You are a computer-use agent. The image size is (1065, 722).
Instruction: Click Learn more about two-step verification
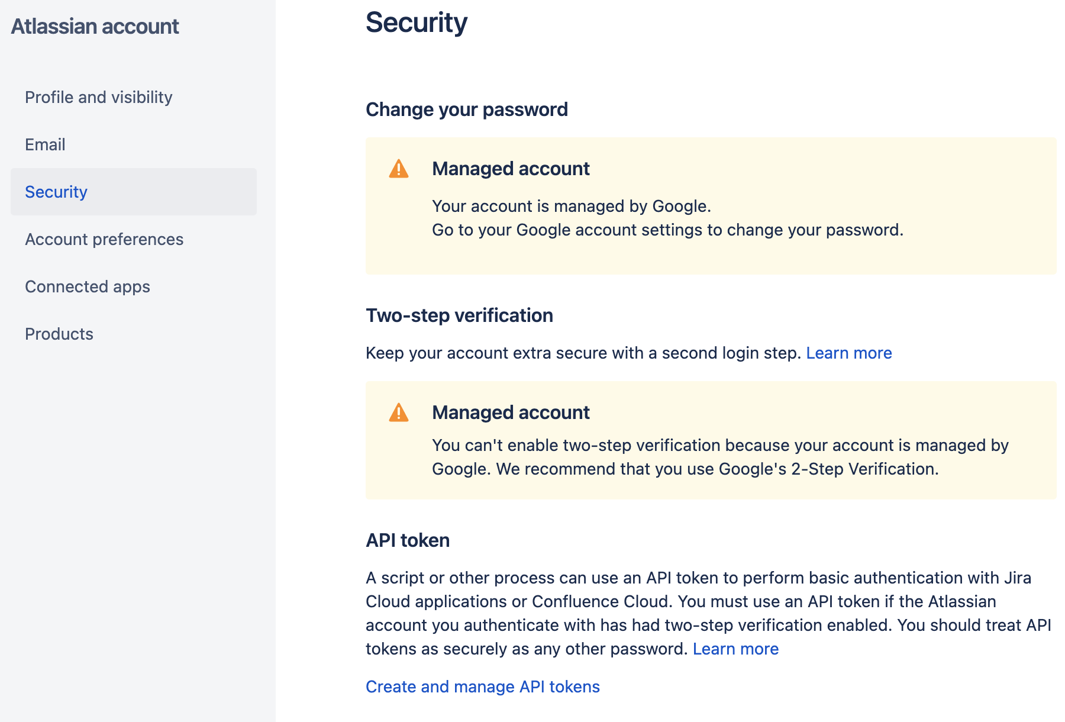coord(849,353)
